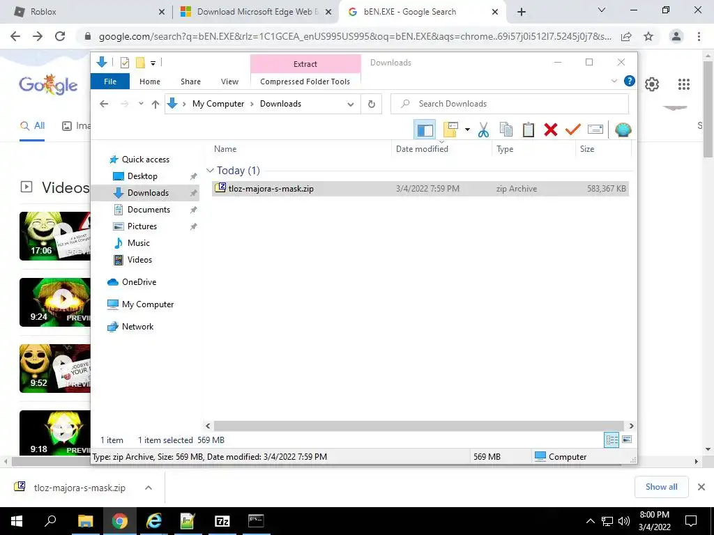Go up one folder level
714x535 pixels.
tap(155, 104)
